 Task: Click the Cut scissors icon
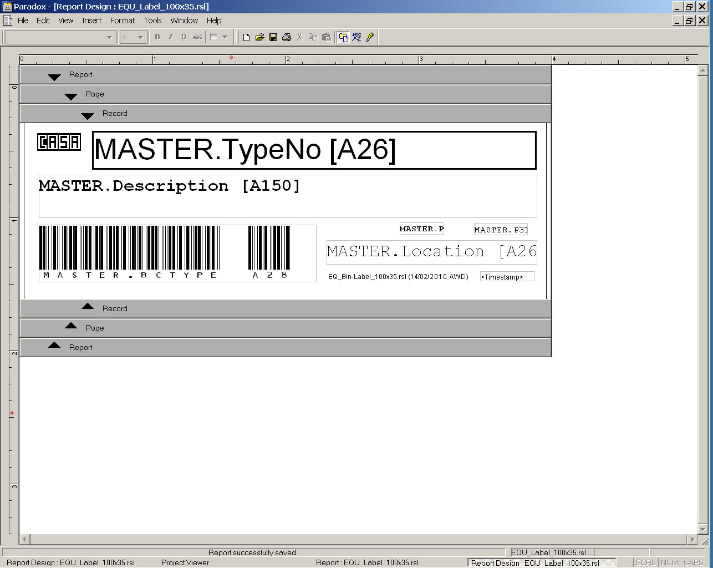(299, 37)
